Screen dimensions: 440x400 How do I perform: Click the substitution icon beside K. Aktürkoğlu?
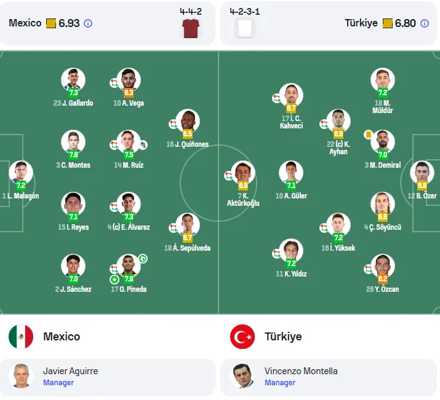point(228,176)
